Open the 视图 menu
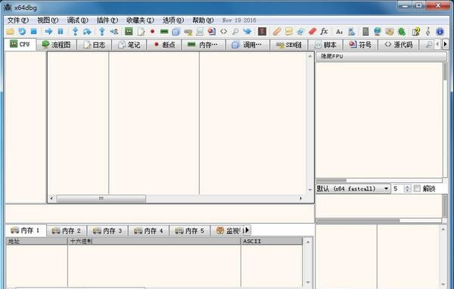The width and height of the screenshot is (454, 289). click(48, 20)
